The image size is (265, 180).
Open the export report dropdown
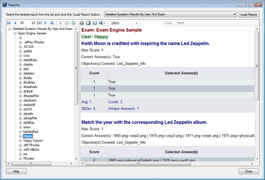(x=102, y=23)
